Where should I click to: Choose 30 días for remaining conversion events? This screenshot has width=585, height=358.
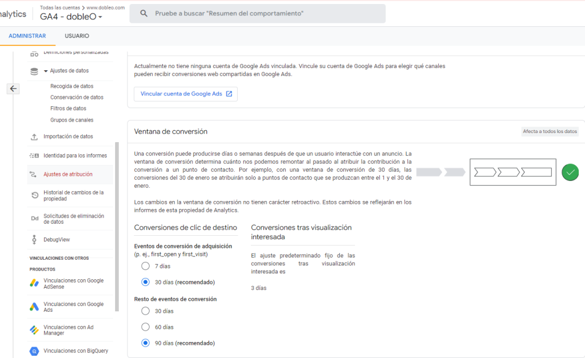click(x=145, y=311)
